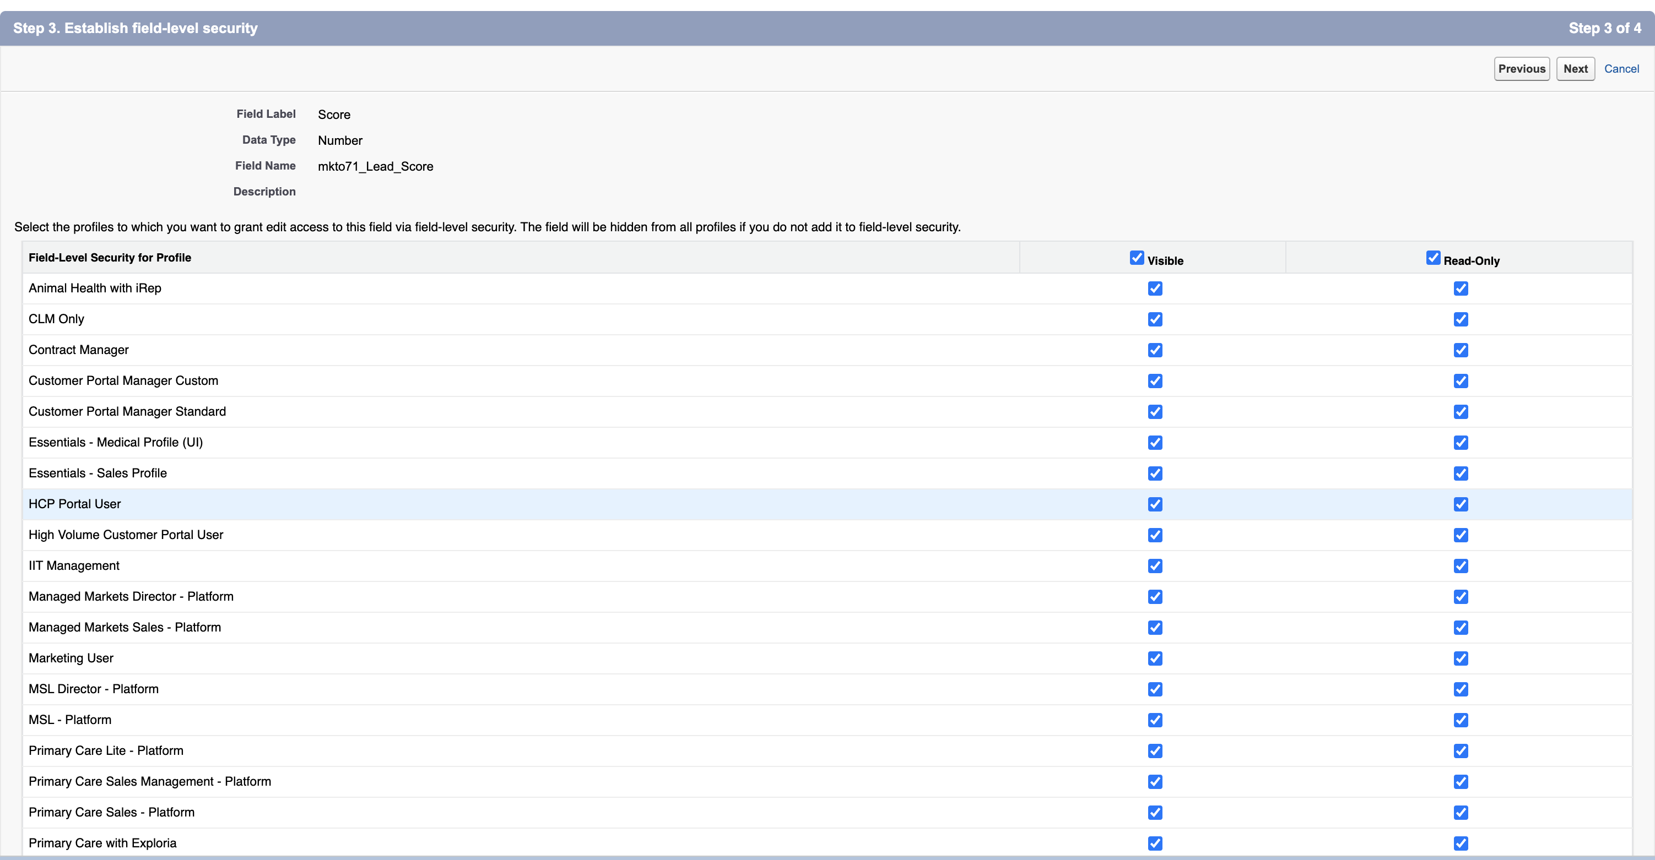Screen dimensions: 1655x860
Task: Click the Next button
Action: 1575,69
